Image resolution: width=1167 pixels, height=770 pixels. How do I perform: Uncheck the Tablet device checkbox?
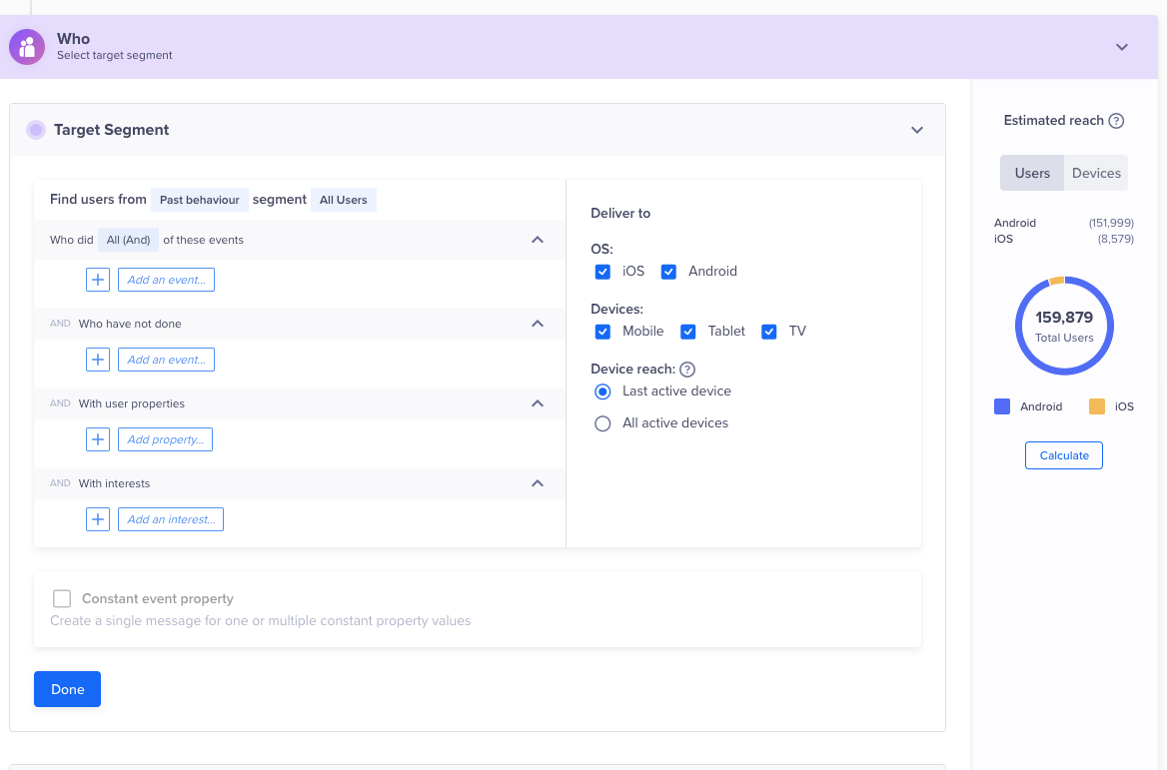[x=687, y=331]
